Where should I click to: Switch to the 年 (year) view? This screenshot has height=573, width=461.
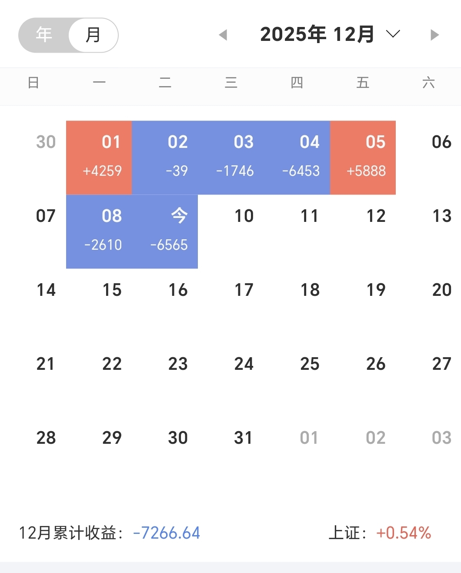[44, 35]
